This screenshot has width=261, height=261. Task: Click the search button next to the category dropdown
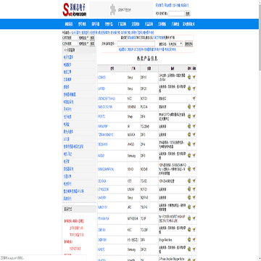[x=188, y=44]
